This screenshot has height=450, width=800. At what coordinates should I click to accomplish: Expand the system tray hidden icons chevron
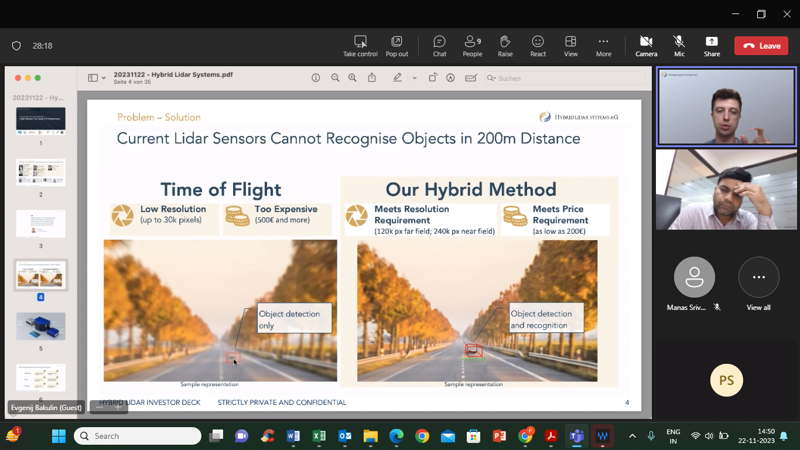(x=632, y=436)
